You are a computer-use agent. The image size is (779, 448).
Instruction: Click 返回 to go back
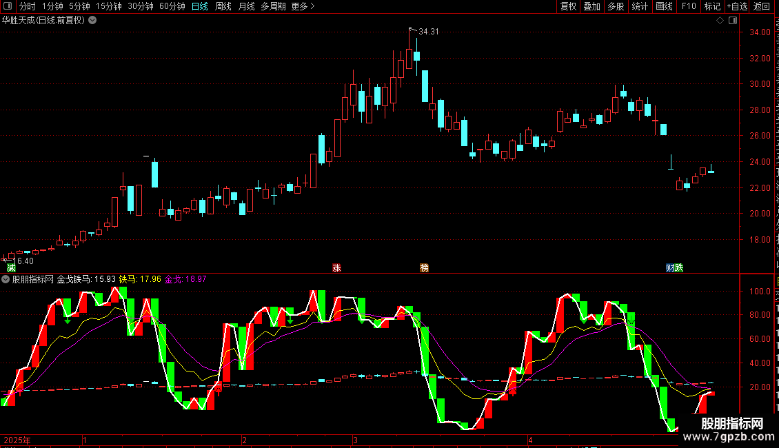tap(762, 6)
